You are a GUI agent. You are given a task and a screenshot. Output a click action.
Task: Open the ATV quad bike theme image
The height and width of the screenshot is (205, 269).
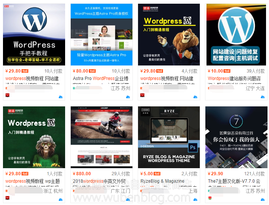click(102, 137)
